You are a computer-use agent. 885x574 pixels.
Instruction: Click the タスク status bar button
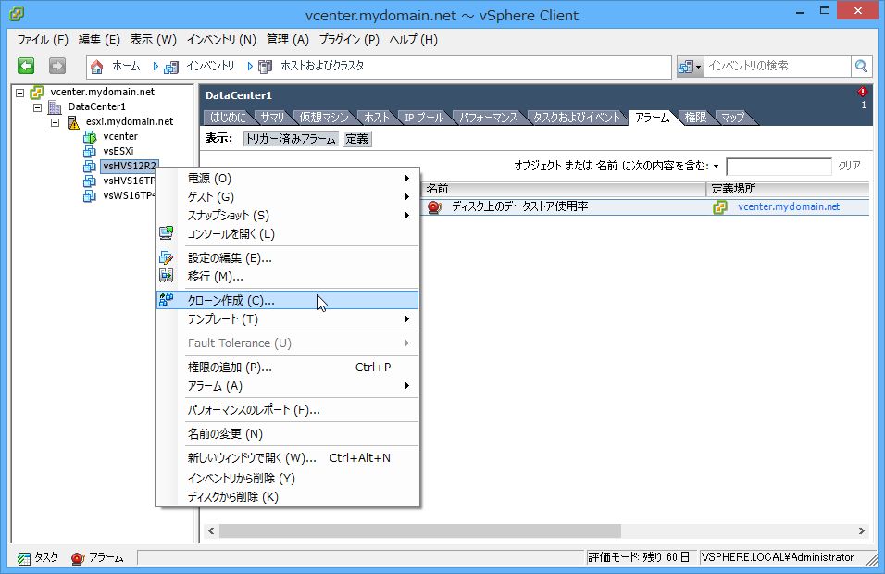[x=38, y=557]
